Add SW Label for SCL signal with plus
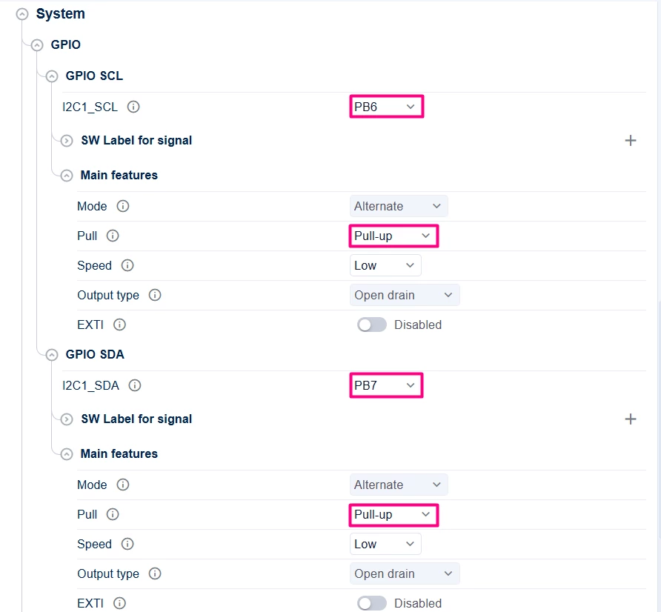The height and width of the screenshot is (612, 661). point(630,140)
